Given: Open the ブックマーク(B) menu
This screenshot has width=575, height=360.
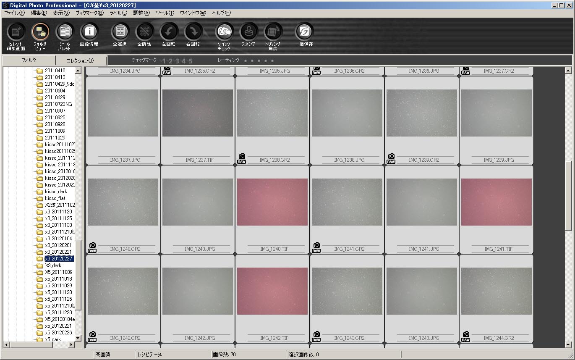Looking at the screenshot, I should coord(89,13).
